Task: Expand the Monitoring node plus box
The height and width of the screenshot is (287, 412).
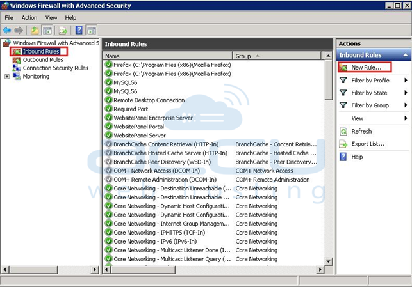Action: point(7,77)
